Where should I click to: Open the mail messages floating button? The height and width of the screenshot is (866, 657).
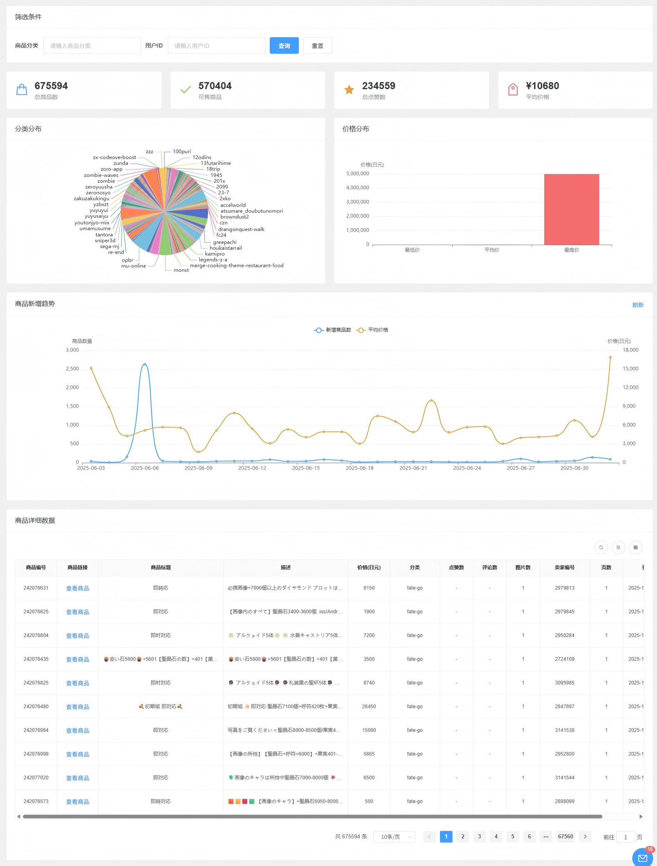(642, 858)
